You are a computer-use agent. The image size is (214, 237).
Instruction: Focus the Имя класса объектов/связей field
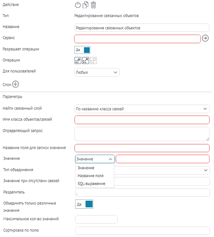point(142,120)
